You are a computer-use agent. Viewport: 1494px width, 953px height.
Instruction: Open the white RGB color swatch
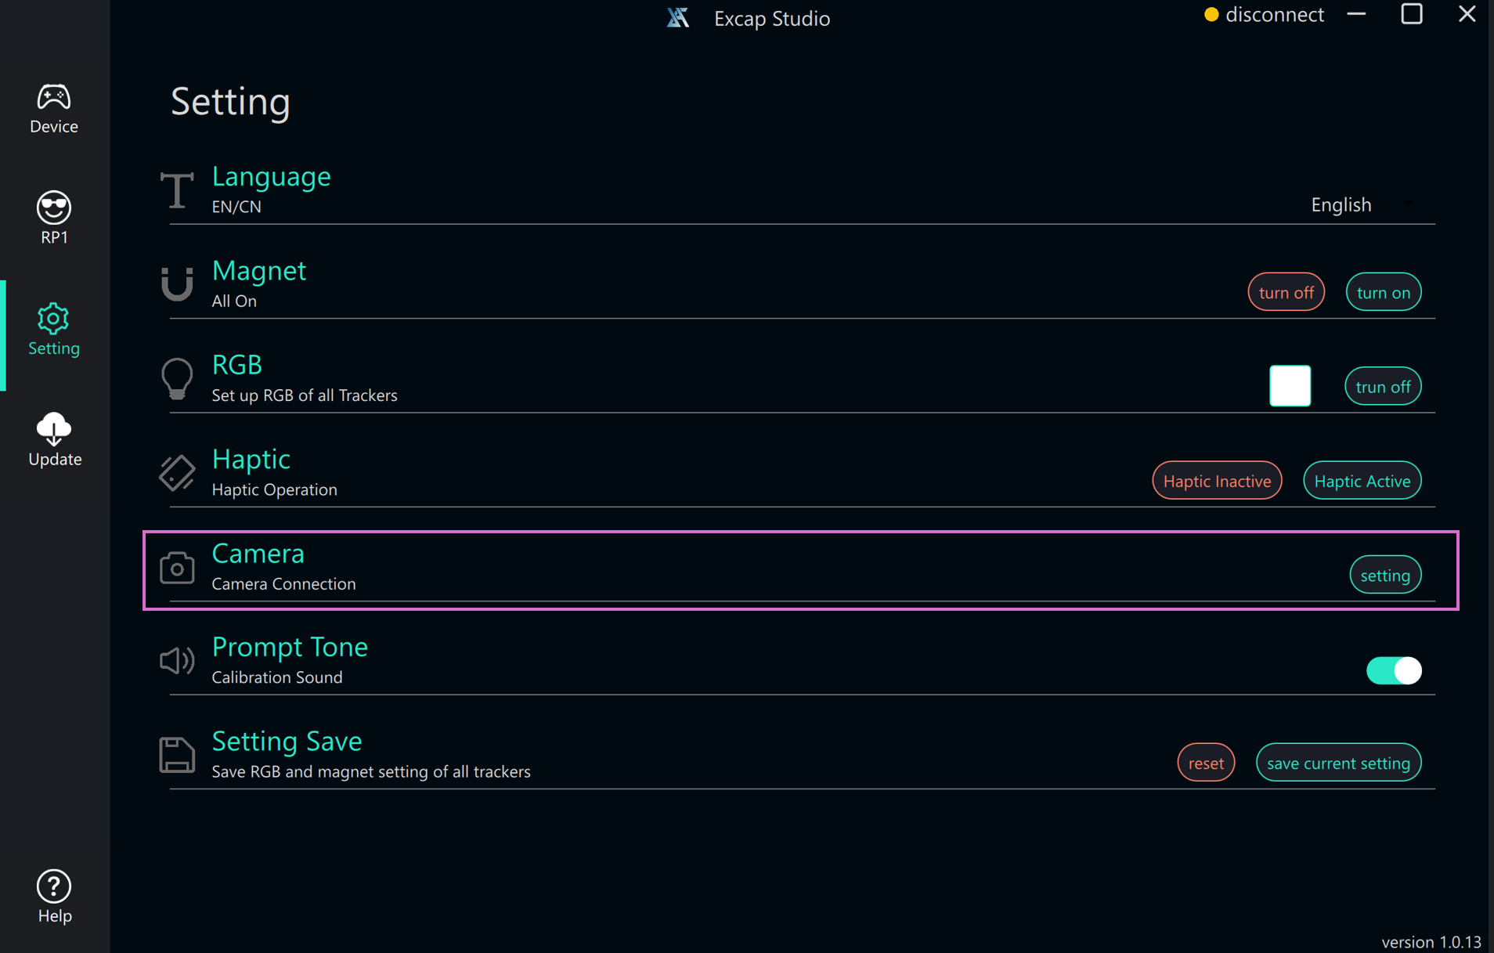click(1290, 386)
